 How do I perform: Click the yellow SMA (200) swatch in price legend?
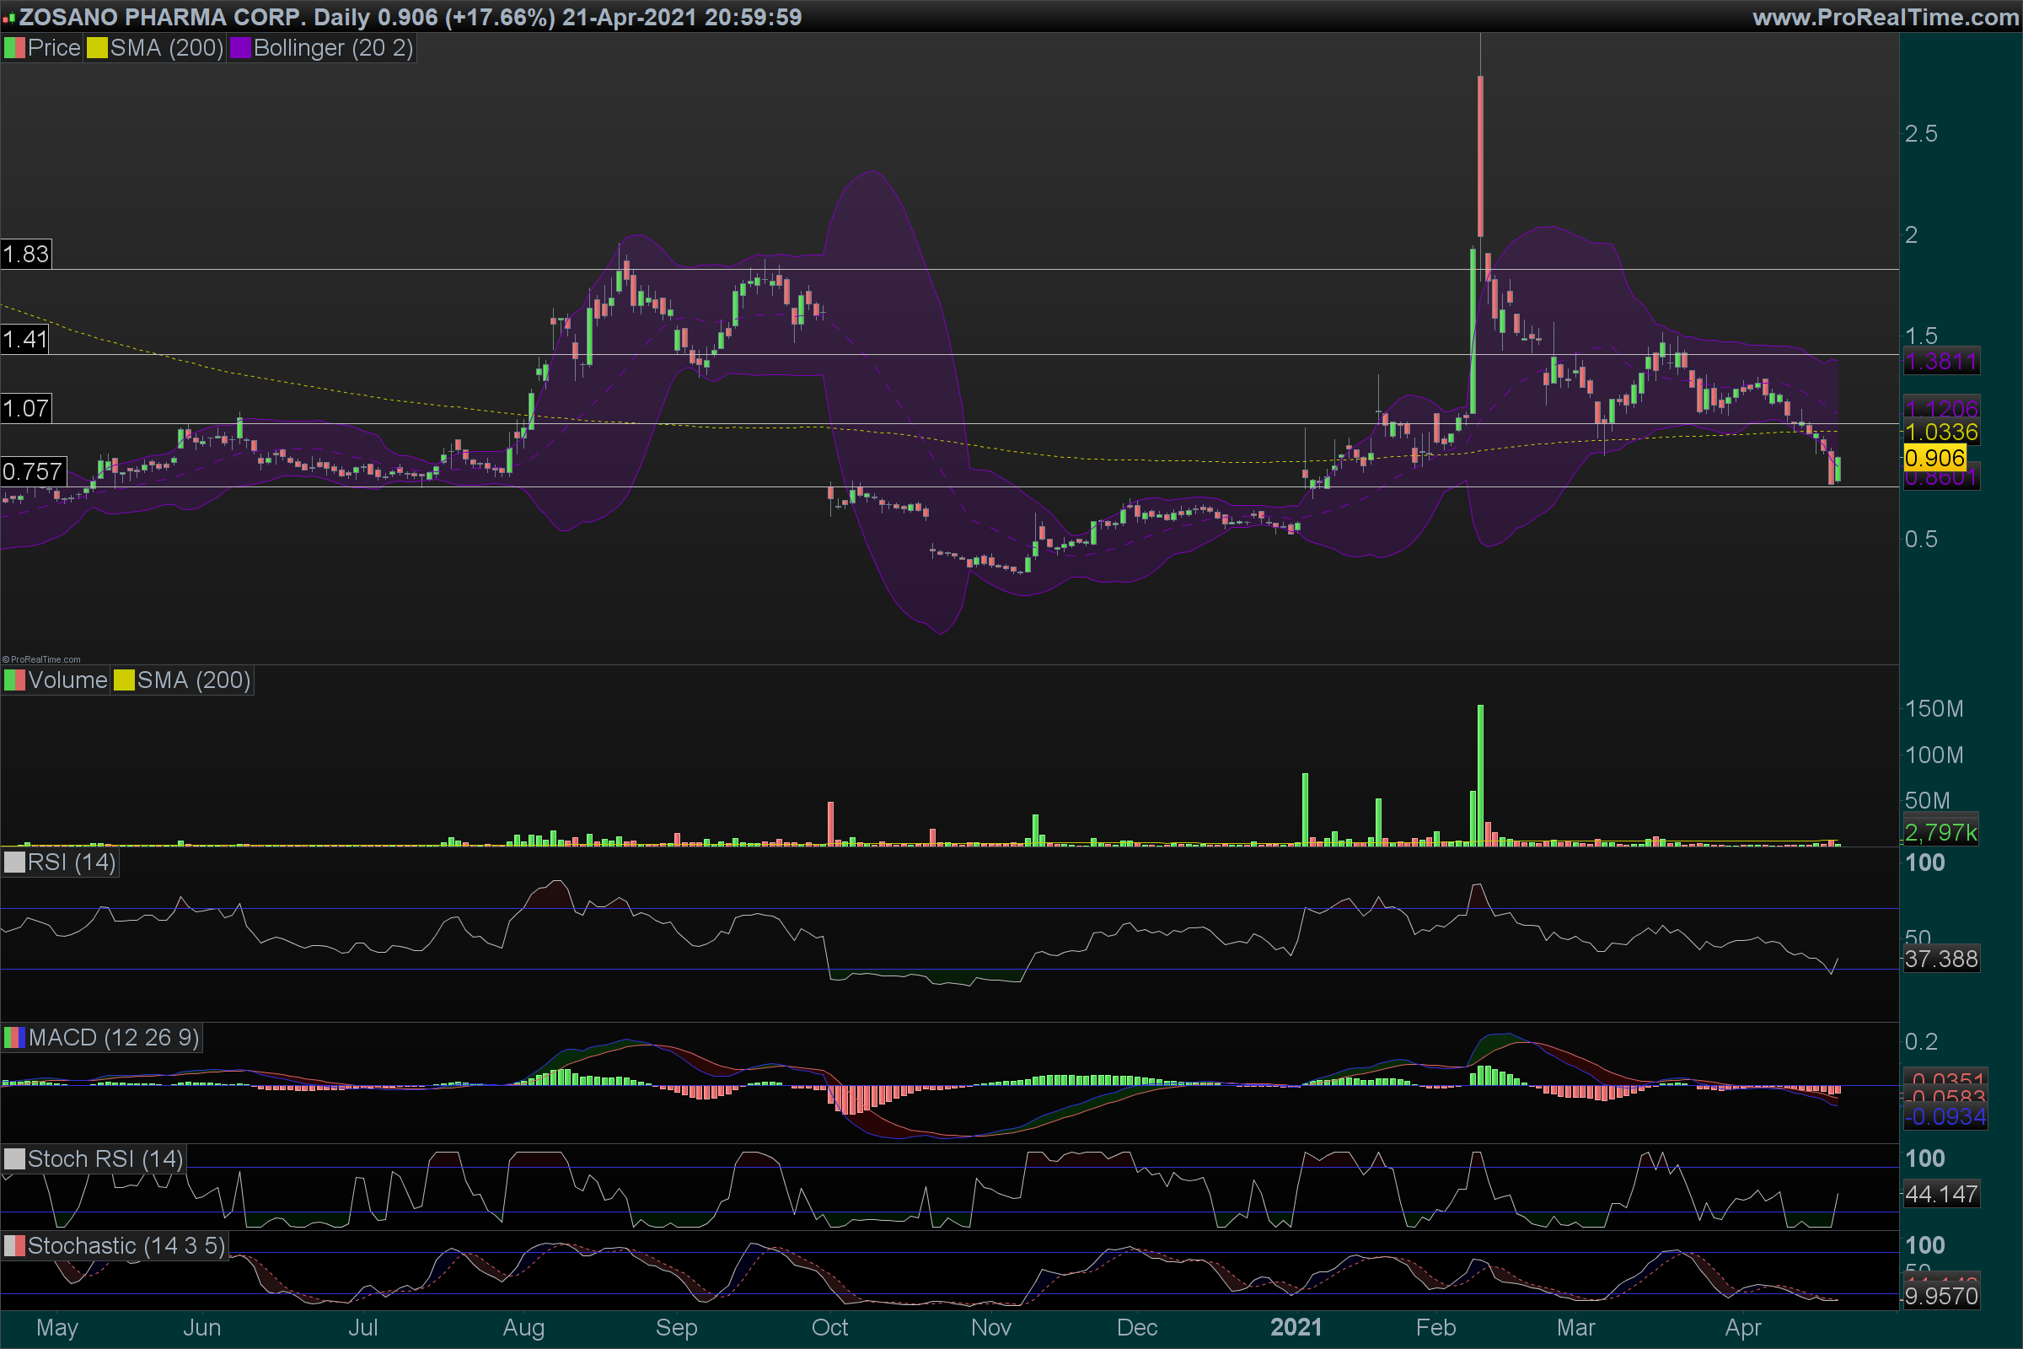97,48
